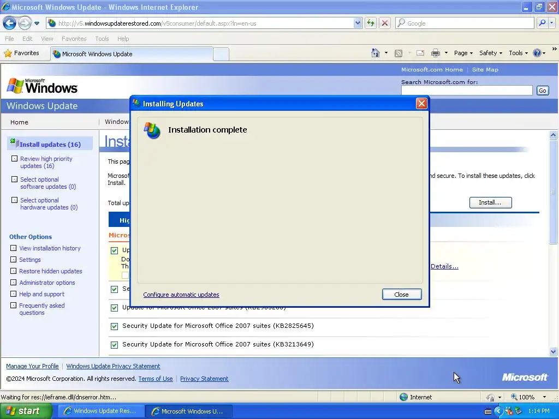Open View installation history

pos(50,248)
